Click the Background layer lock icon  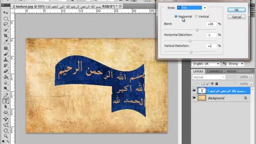point(245,98)
